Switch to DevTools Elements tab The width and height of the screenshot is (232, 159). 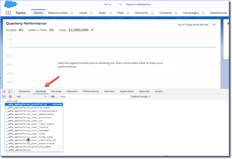(x=24, y=91)
